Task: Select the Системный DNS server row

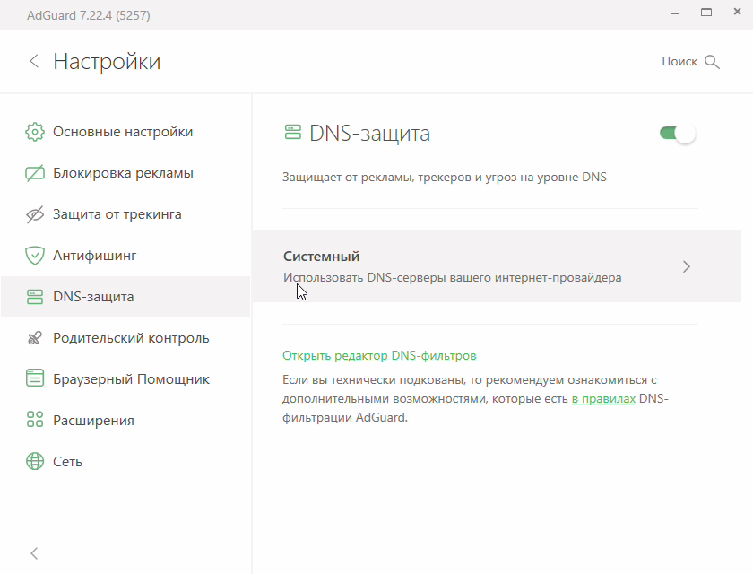Action: 466,266
